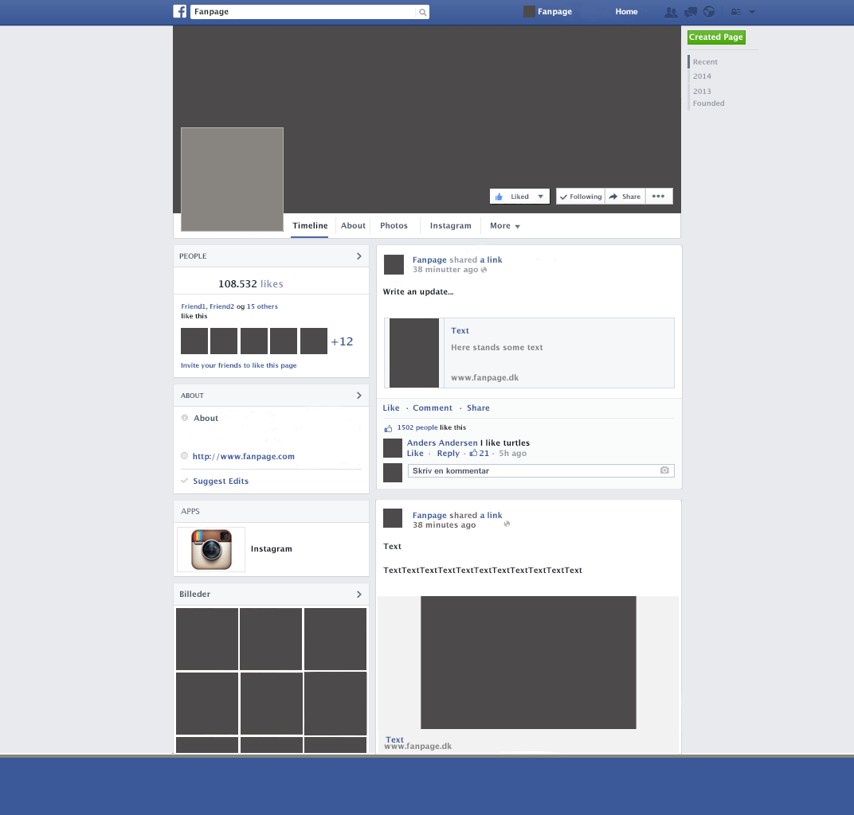Switch to the Photos tab
Image resolution: width=854 pixels, height=815 pixels.
394,226
